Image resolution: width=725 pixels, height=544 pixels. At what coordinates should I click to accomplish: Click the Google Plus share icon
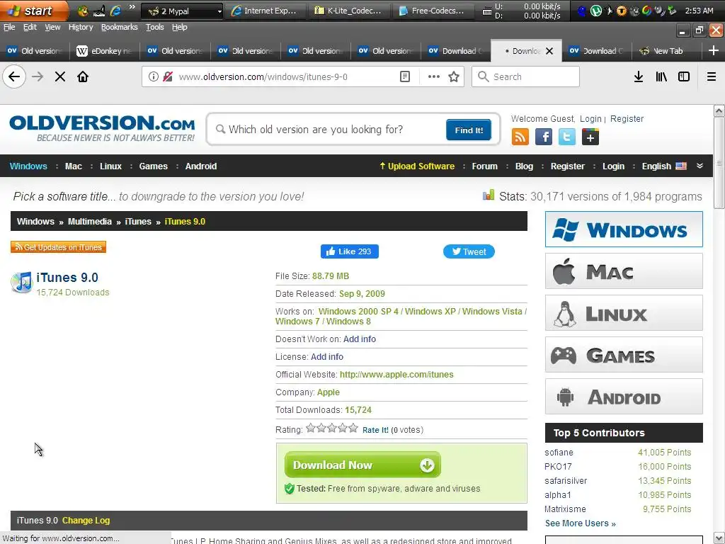click(x=590, y=137)
